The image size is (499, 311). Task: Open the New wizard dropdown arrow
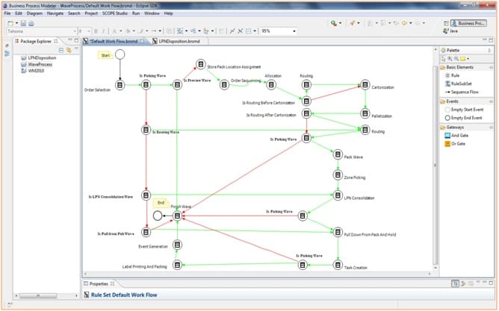pos(16,23)
